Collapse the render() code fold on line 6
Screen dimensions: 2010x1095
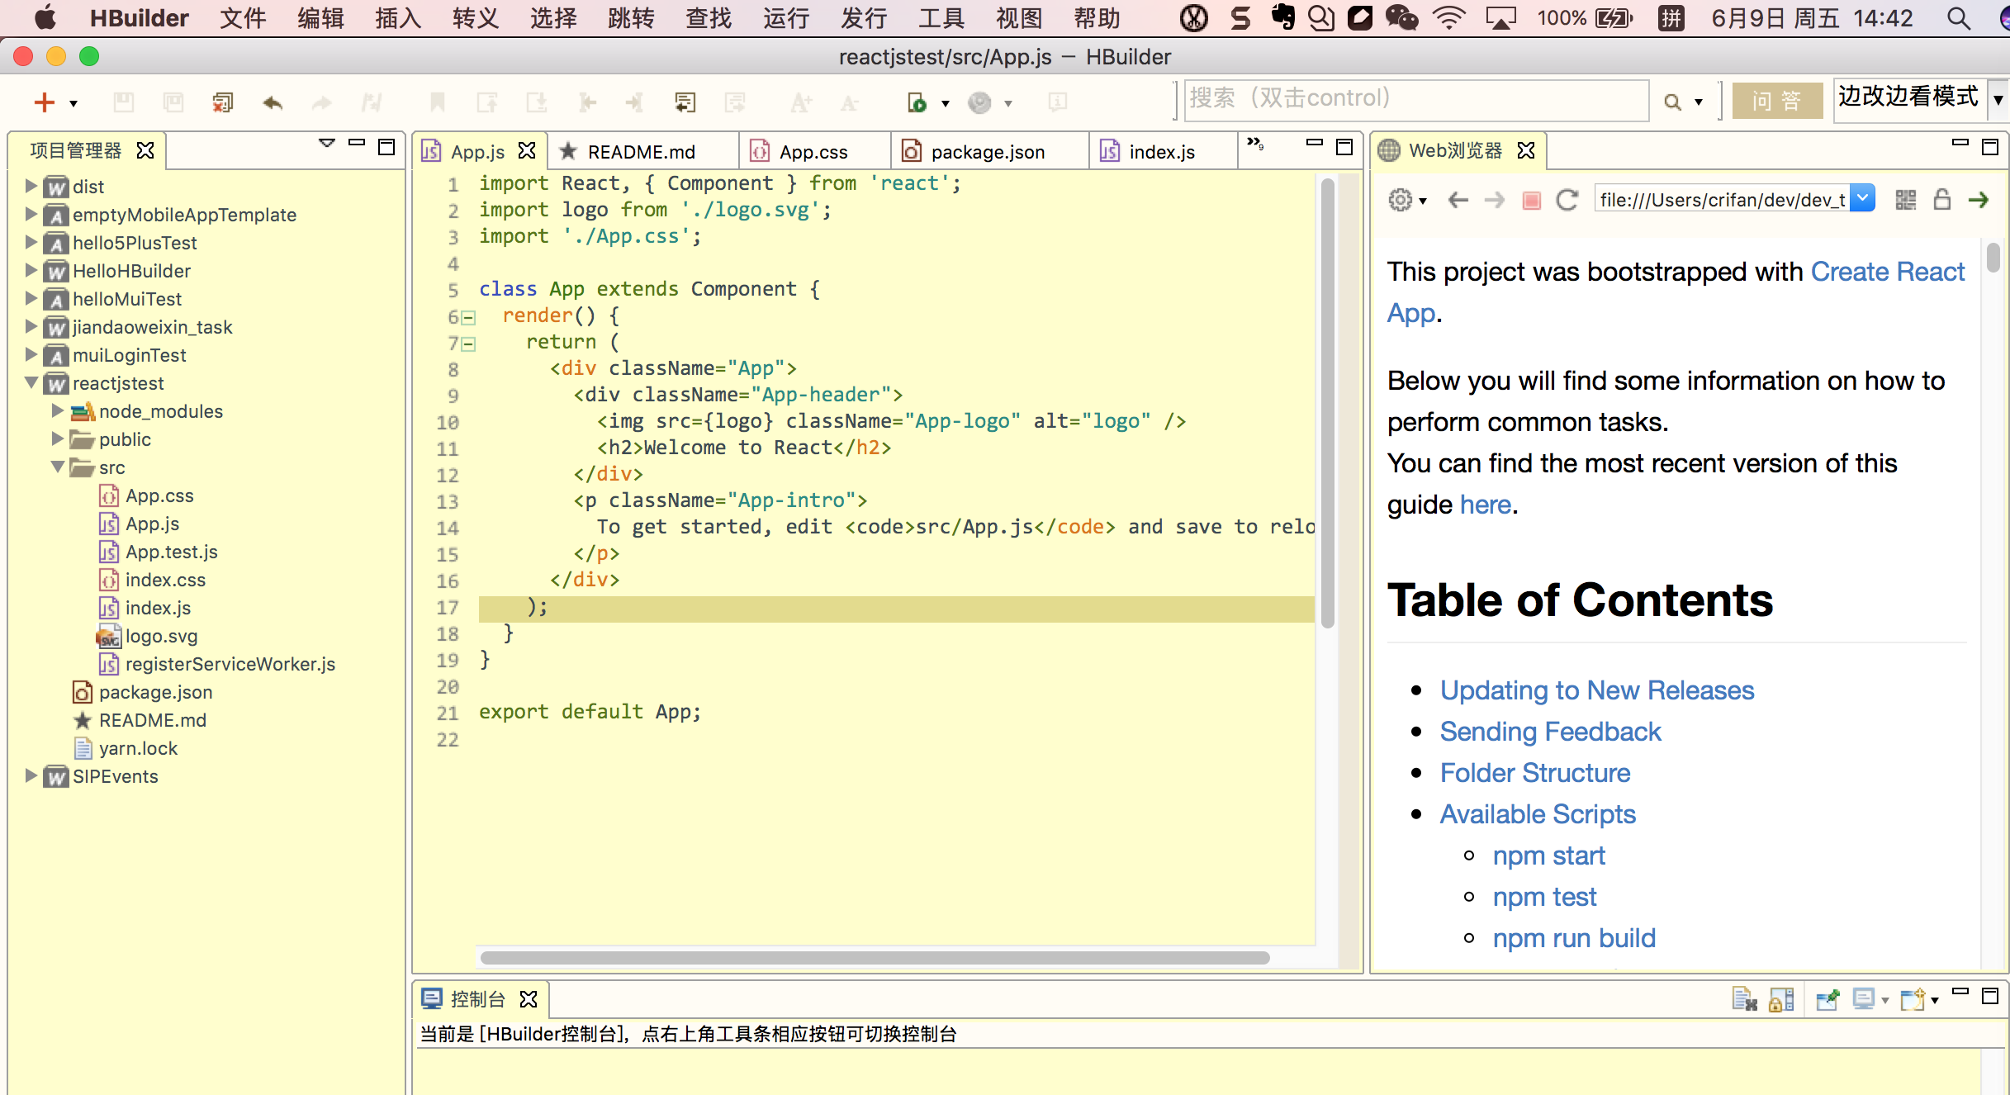(468, 318)
